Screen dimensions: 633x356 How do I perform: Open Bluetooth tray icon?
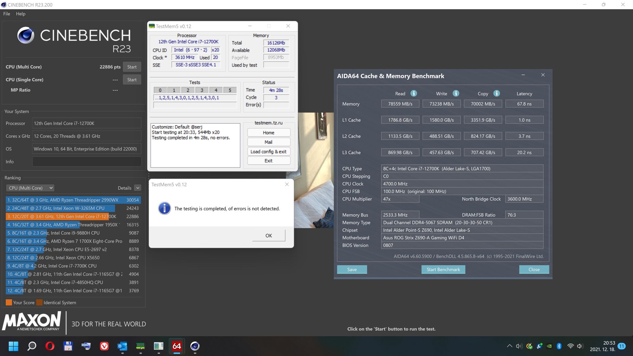[559, 346]
